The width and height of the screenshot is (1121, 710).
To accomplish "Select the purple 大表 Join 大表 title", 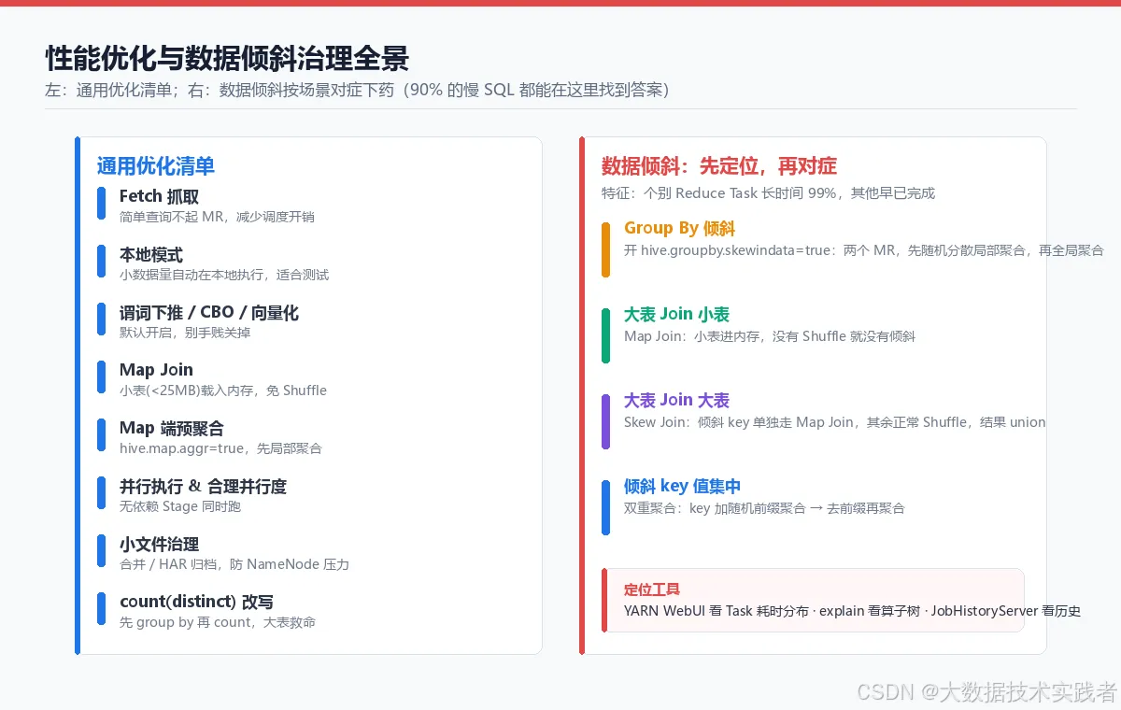I will point(676,400).
